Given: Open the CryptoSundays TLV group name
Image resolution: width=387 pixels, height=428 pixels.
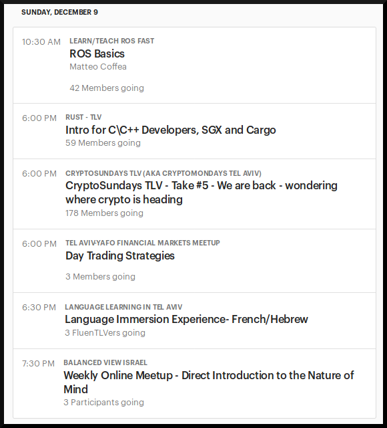Looking at the screenshot, I should [163, 173].
